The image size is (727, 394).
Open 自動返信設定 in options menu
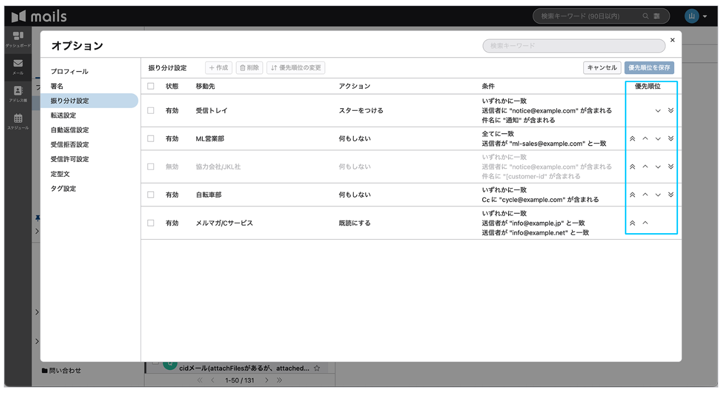click(x=70, y=130)
